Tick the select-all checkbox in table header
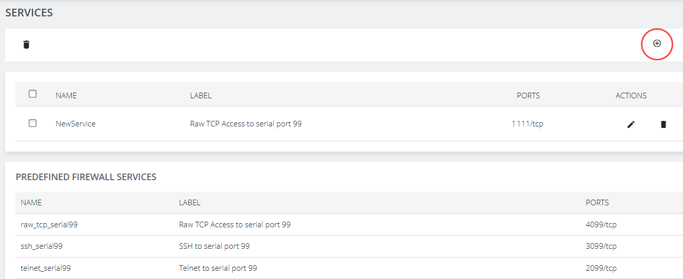This screenshot has width=683, height=279. [33, 94]
